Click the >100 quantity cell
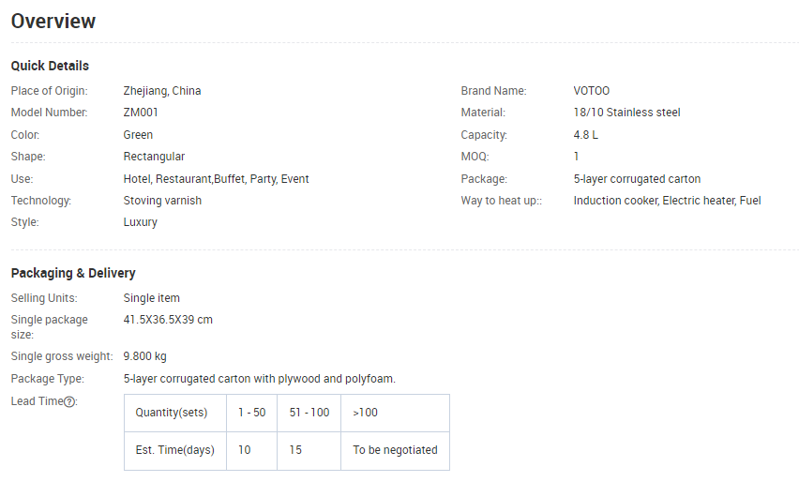 395,413
